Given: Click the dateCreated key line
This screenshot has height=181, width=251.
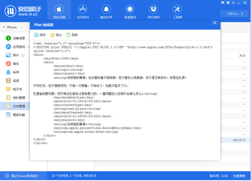Looking at the screenshot, I should [x=73, y=112].
